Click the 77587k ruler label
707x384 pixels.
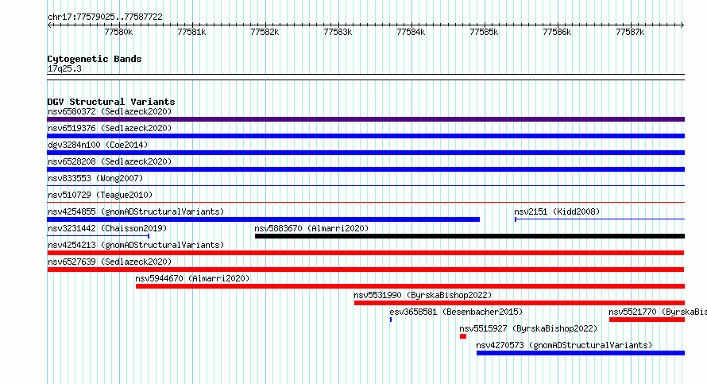[x=630, y=32]
